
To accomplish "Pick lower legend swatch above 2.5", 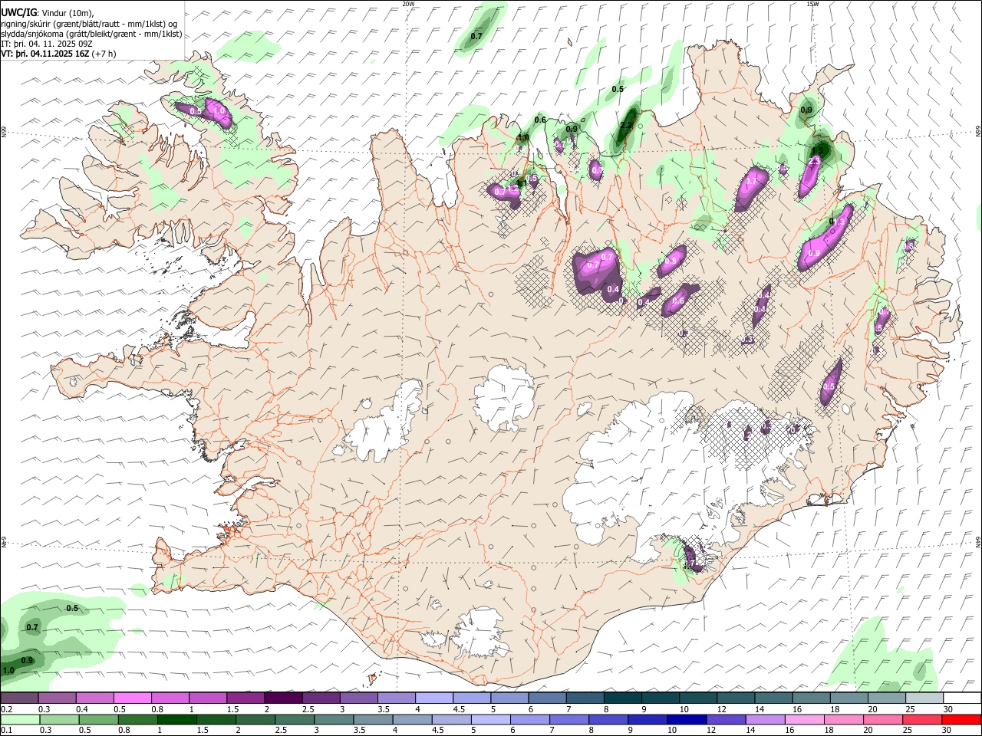I will 295,719.
